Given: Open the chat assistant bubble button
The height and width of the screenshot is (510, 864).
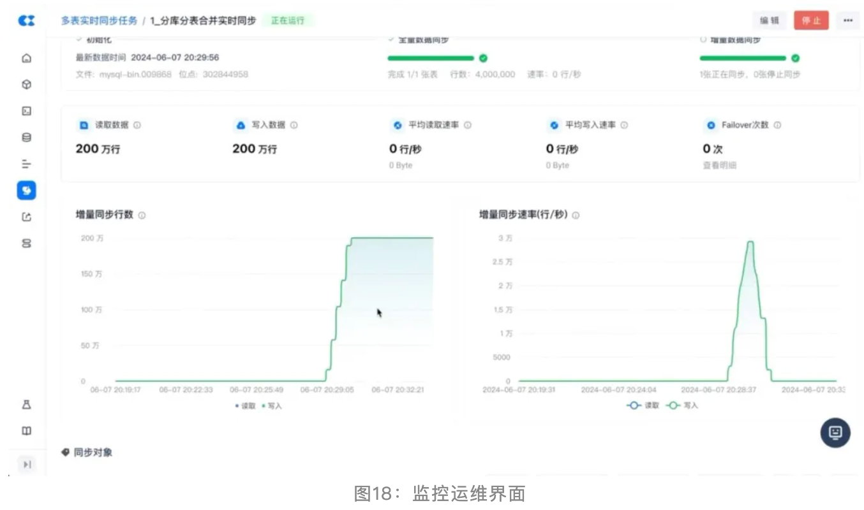Looking at the screenshot, I should click(835, 432).
